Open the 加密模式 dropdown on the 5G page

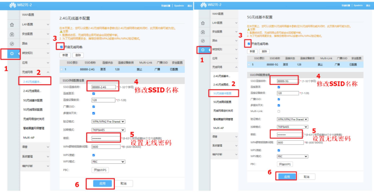[292, 127]
